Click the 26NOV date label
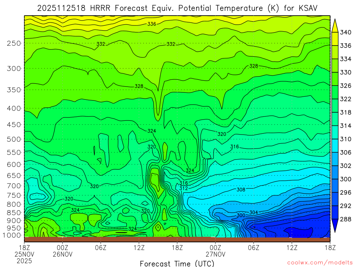The image size is (356, 267). point(63,254)
